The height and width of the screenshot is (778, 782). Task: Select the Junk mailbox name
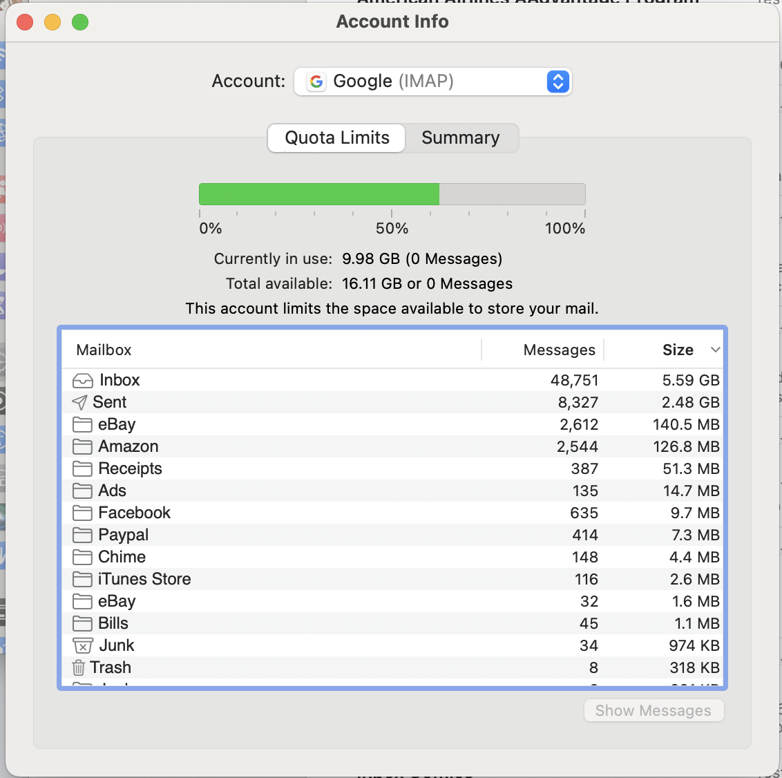(117, 645)
